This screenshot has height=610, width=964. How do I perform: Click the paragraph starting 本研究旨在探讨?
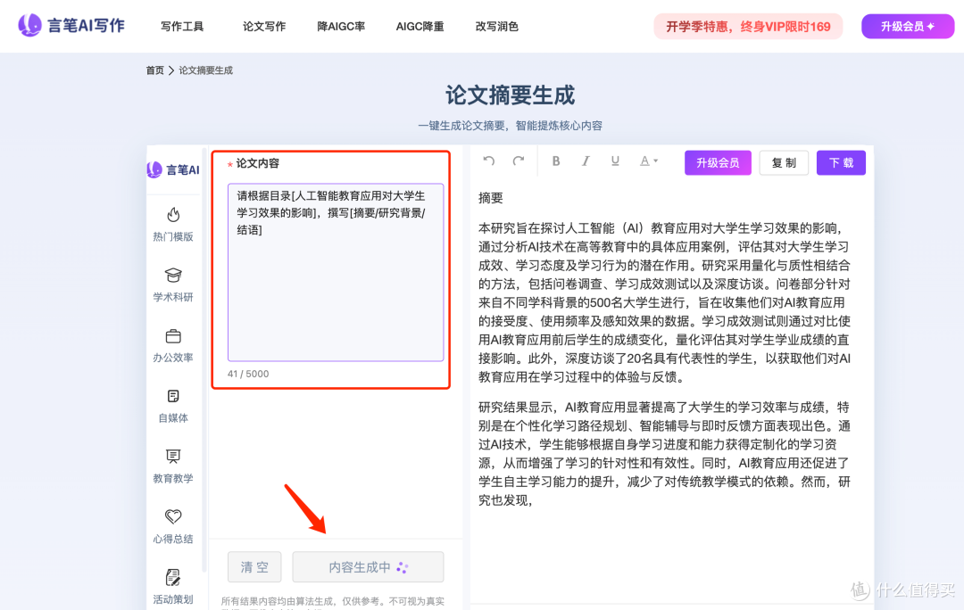(665, 302)
